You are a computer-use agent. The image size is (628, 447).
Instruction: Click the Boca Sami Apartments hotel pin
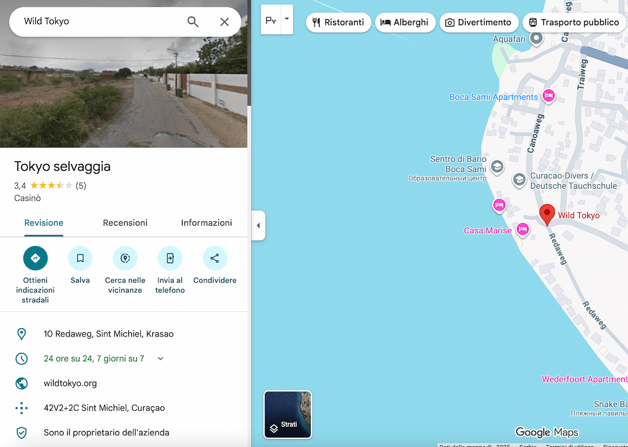pos(548,96)
